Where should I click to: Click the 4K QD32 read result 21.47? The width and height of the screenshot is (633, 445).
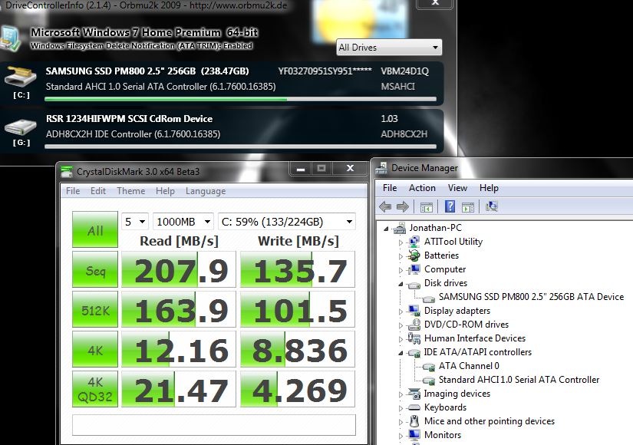tap(179, 389)
